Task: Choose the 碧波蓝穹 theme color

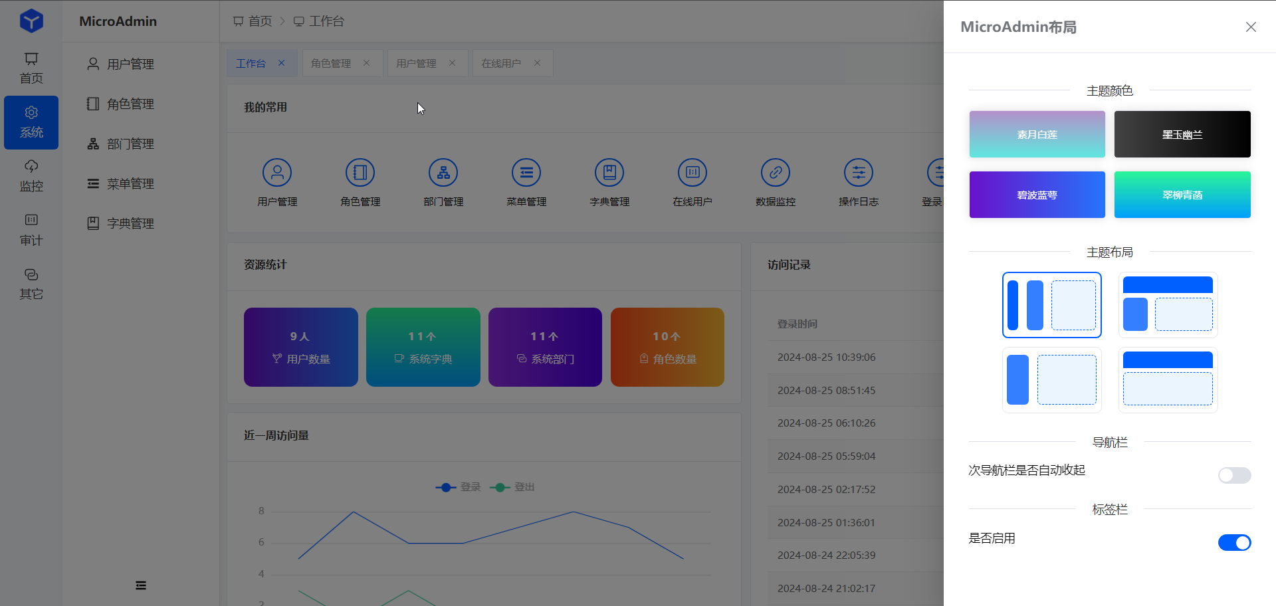Action: (x=1037, y=195)
